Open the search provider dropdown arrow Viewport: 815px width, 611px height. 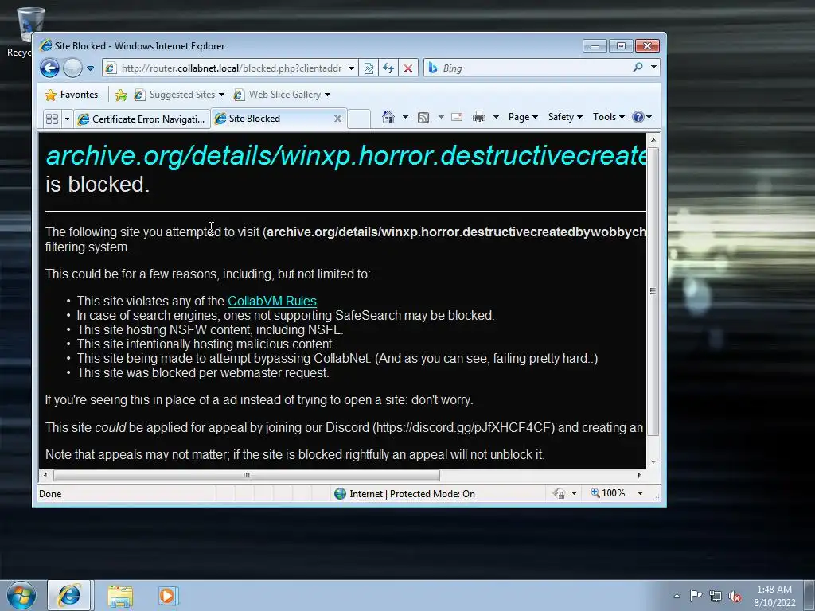point(654,67)
